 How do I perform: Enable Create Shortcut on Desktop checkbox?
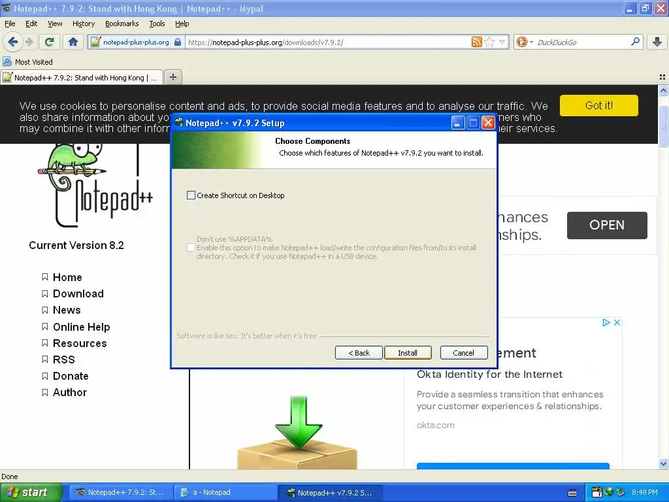[191, 195]
